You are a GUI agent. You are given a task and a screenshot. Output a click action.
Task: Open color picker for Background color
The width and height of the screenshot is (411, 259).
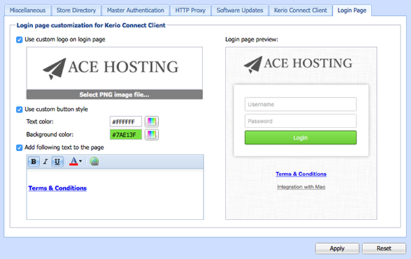pyautogui.click(x=151, y=135)
